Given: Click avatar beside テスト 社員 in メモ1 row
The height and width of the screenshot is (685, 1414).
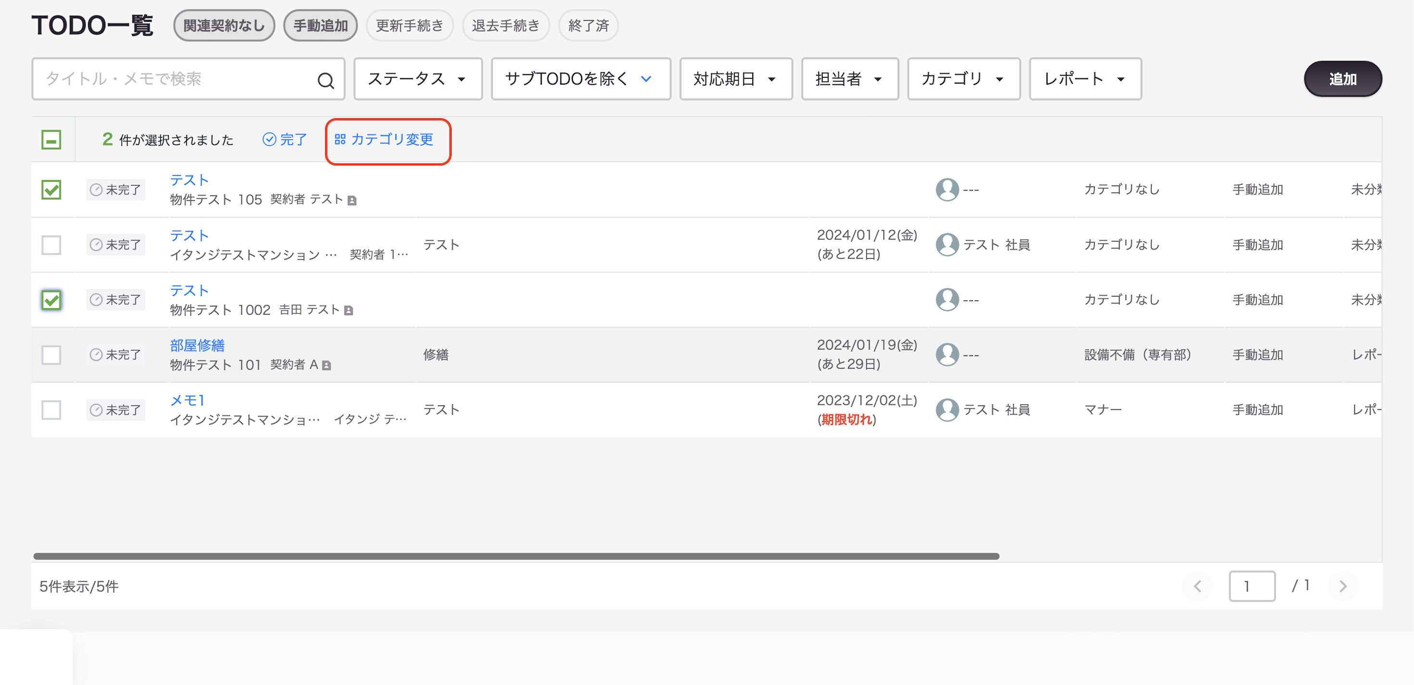Looking at the screenshot, I should (x=947, y=410).
